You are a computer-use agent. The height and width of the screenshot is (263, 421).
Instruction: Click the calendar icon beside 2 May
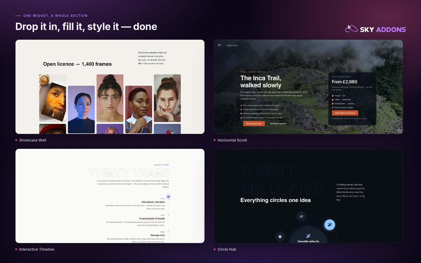(333, 100)
